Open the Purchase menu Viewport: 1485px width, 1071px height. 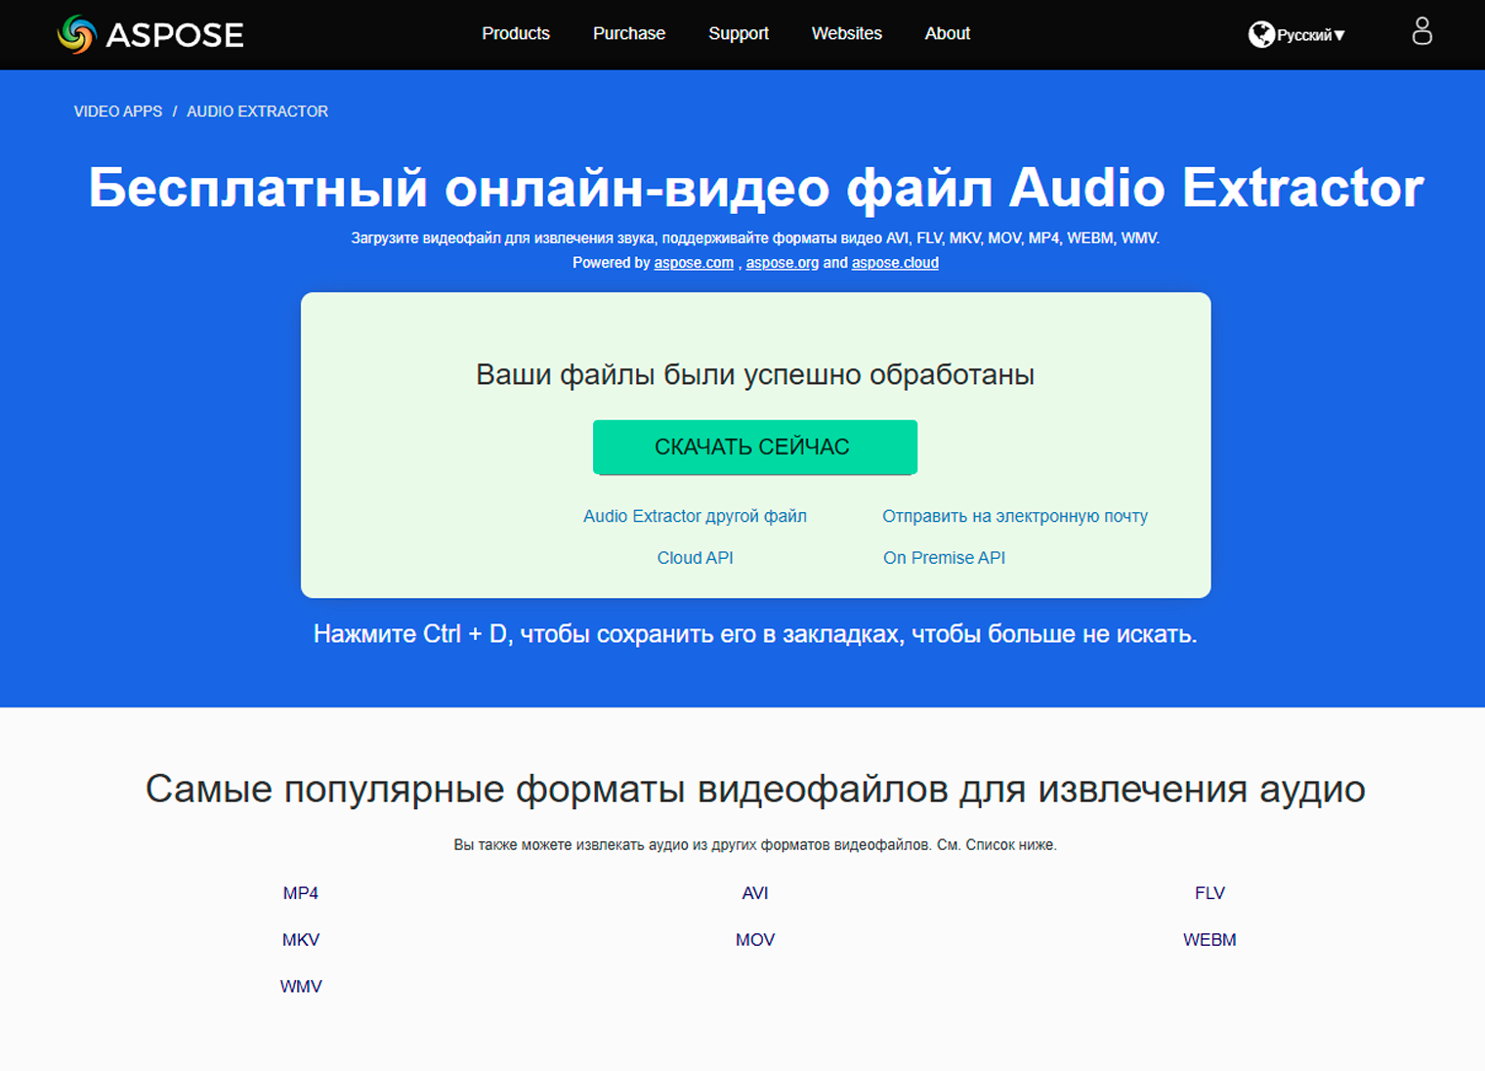pos(629,33)
